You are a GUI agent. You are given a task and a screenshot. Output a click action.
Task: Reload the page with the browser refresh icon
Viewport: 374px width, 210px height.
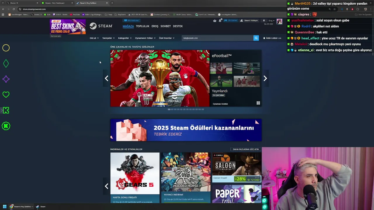13,9
